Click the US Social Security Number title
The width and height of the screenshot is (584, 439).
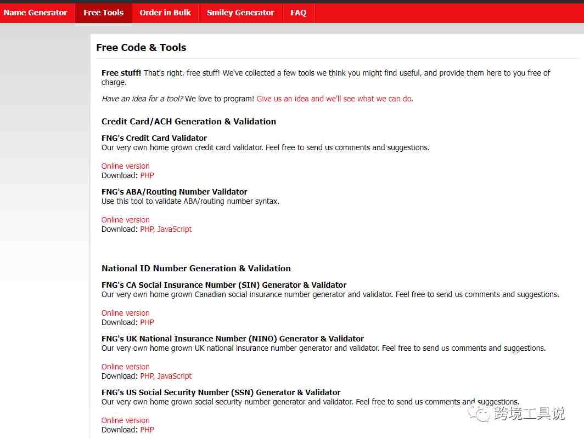point(221,392)
